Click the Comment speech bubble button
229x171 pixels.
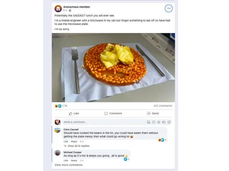coord(113,113)
